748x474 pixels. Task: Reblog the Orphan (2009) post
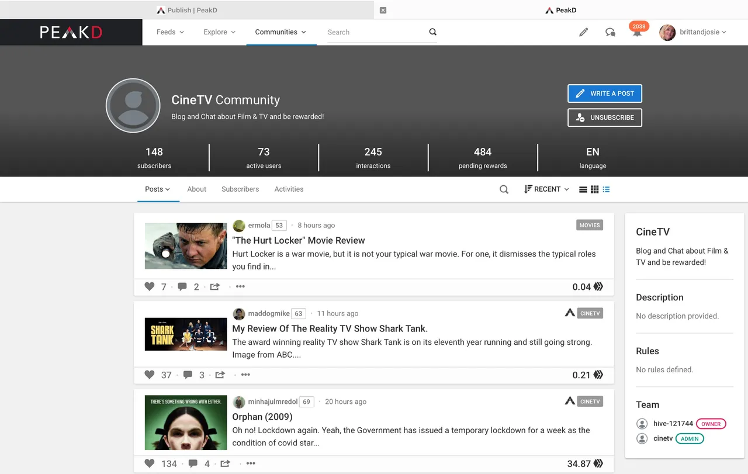[226, 463]
